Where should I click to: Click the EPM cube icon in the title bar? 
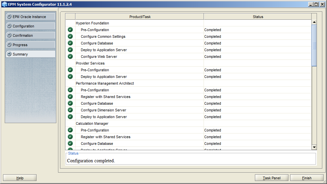click(5, 4)
